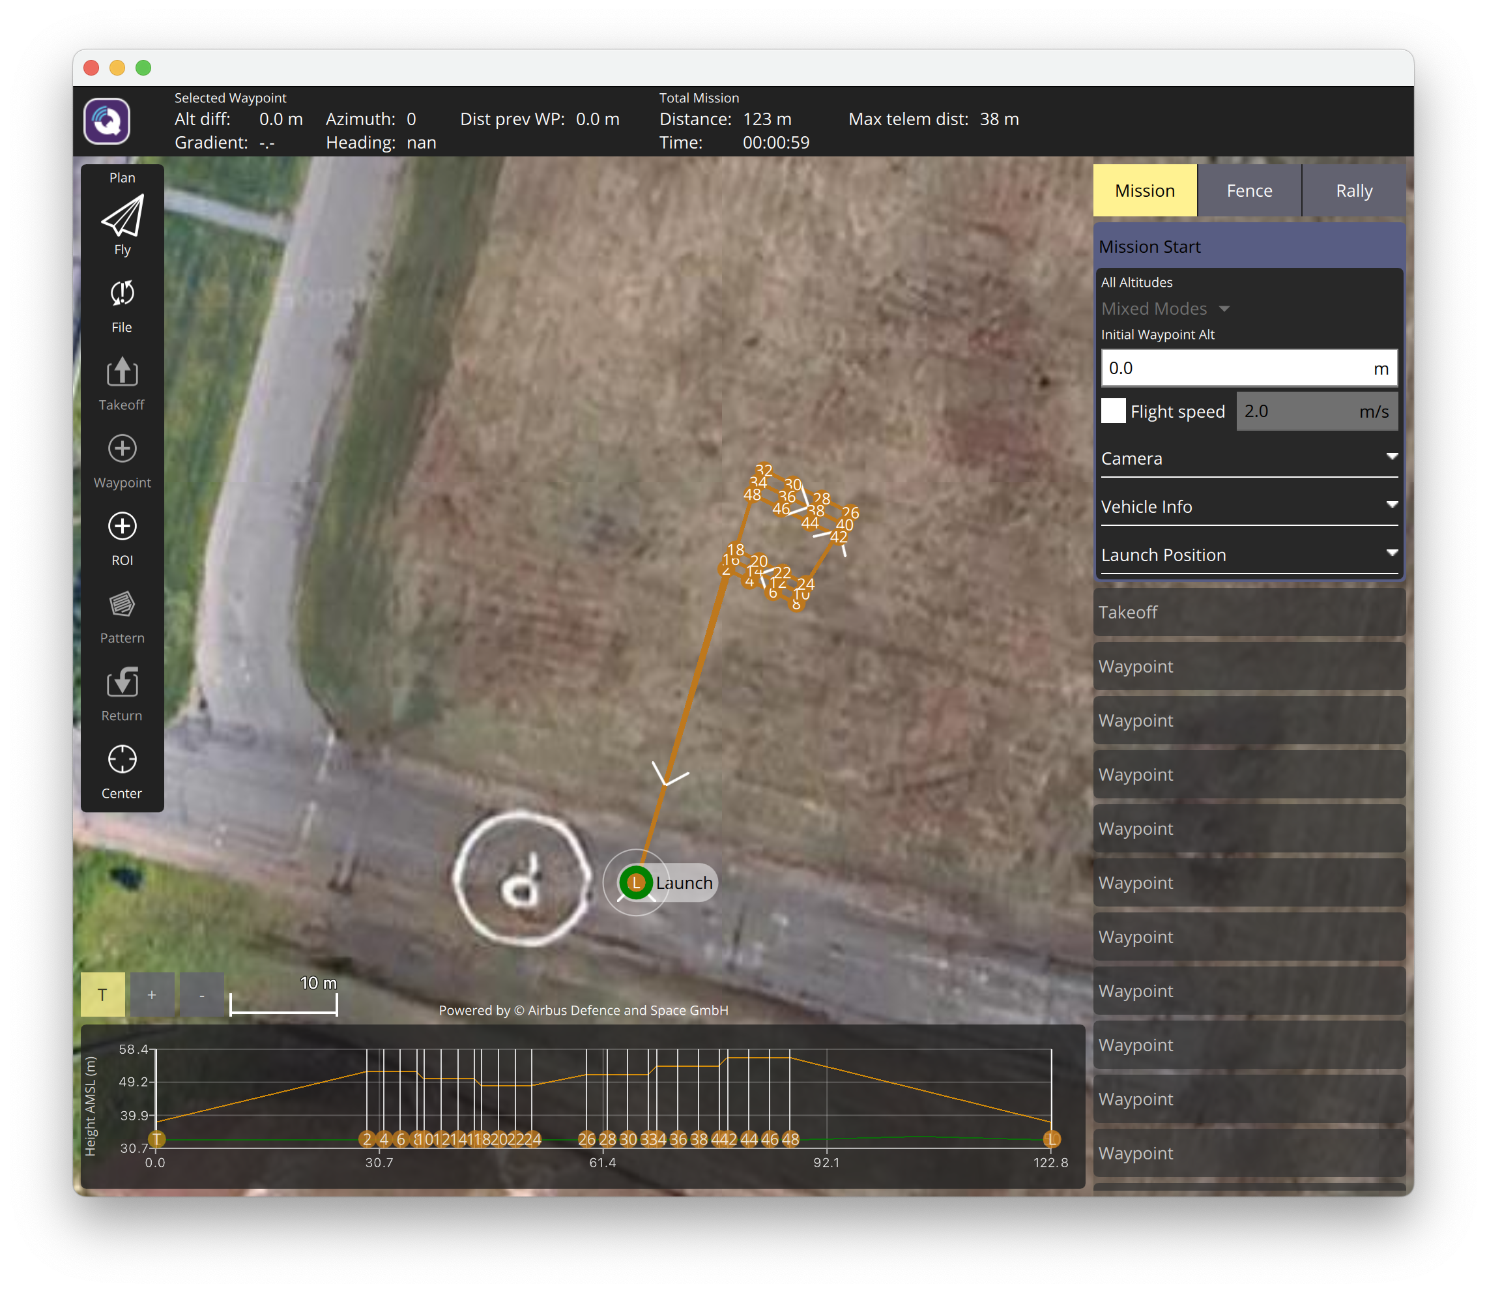This screenshot has height=1293, width=1487.
Task: Switch to the Rally tab
Action: coord(1353,190)
